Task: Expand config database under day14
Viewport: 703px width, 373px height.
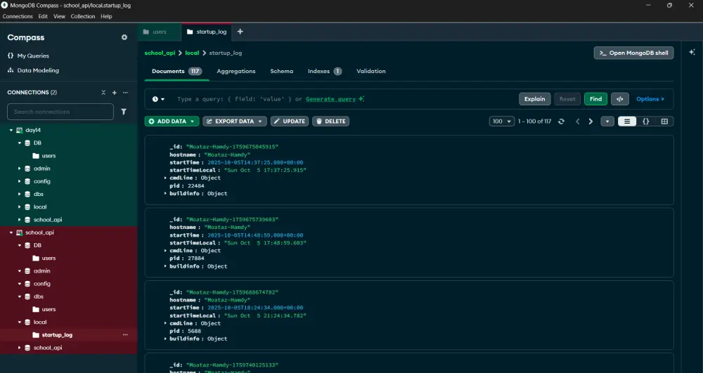Action: 19,181
